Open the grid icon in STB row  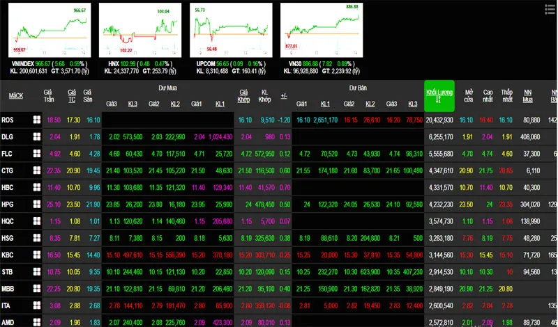[37, 271]
